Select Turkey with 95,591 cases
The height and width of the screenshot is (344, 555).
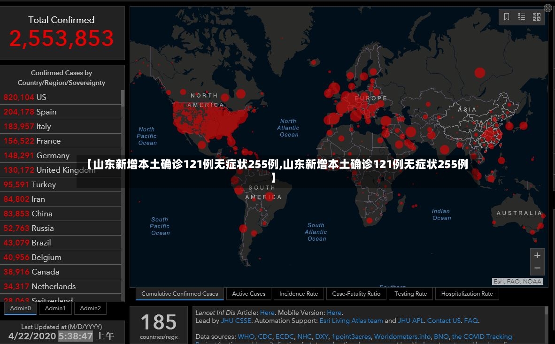(x=61, y=184)
